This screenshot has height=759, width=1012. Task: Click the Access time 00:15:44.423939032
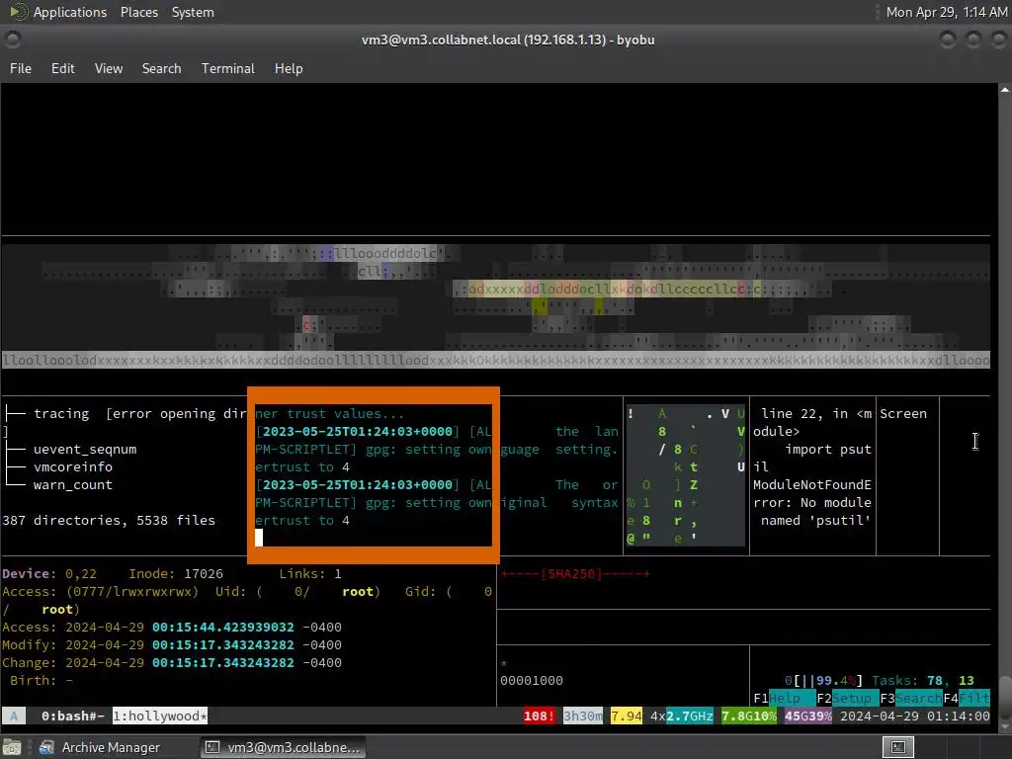click(222, 627)
